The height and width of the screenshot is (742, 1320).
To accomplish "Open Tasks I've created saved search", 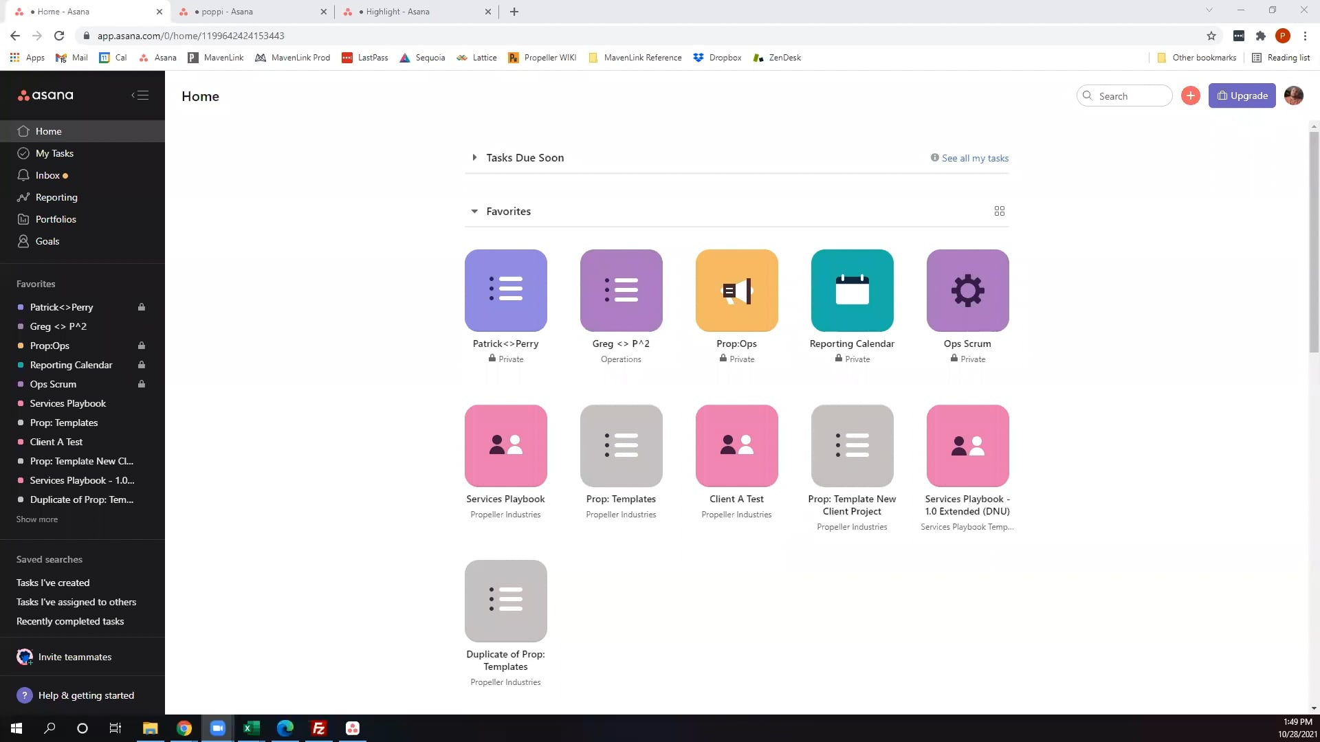I will tap(53, 583).
